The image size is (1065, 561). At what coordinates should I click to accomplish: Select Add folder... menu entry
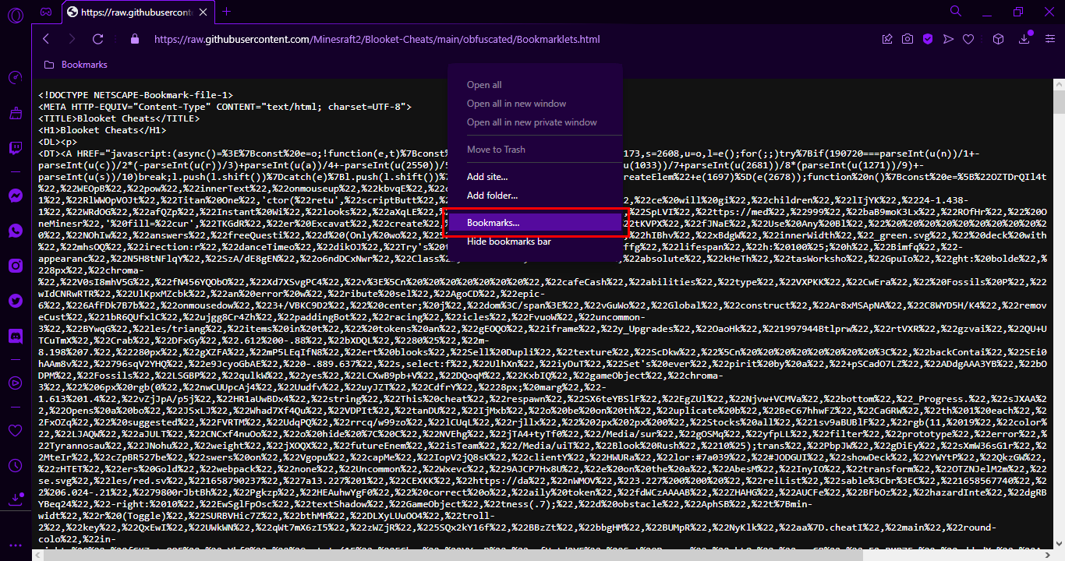coord(492,196)
